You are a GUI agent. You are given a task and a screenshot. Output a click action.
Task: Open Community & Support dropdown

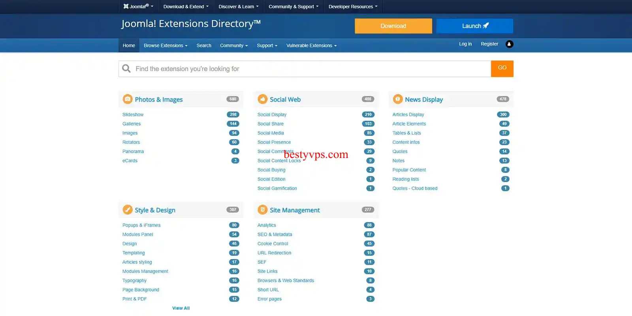(293, 6)
